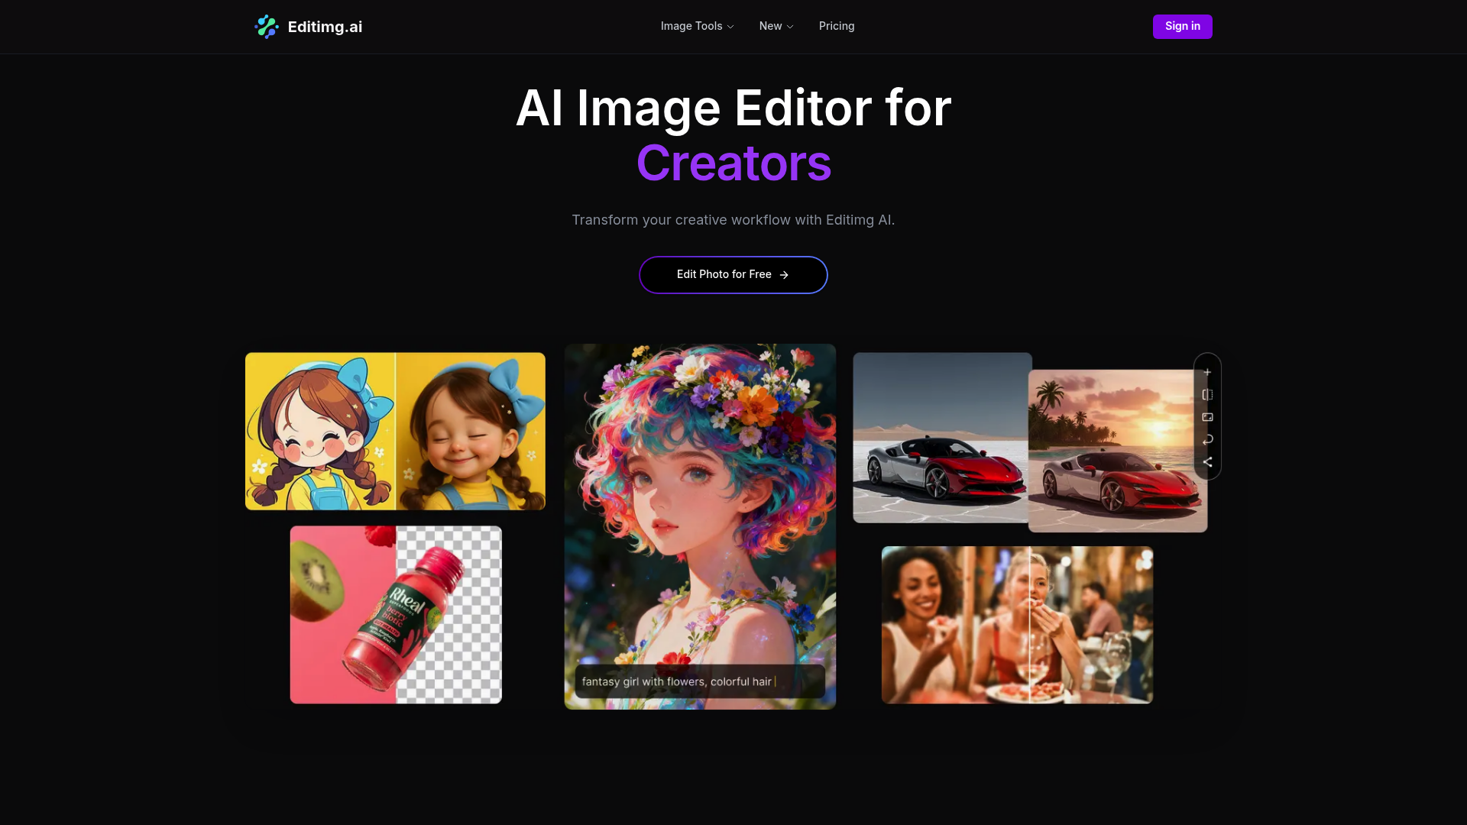Open the Pricing page

837,26
